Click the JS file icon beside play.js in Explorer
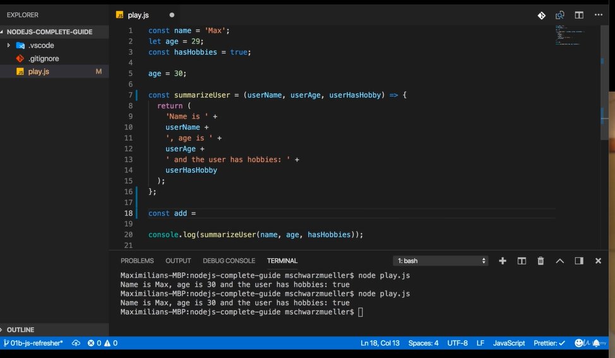The image size is (615, 358). pos(20,72)
